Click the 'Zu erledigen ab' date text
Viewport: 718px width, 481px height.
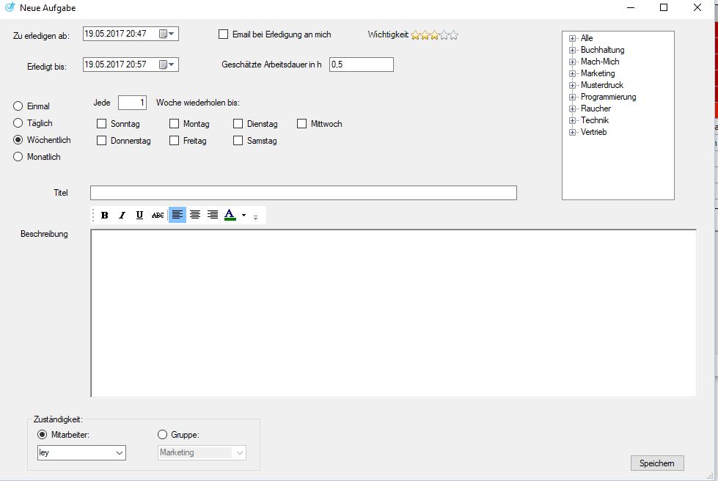pos(115,34)
